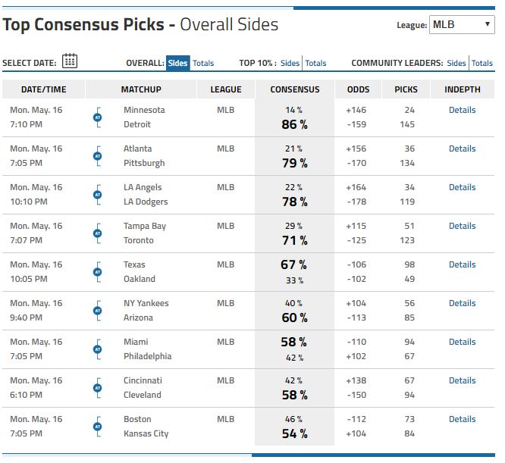The width and height of the screenshot is (505, 463).
Task: Open Top 10% Totals picks
Action: (315, 64)
